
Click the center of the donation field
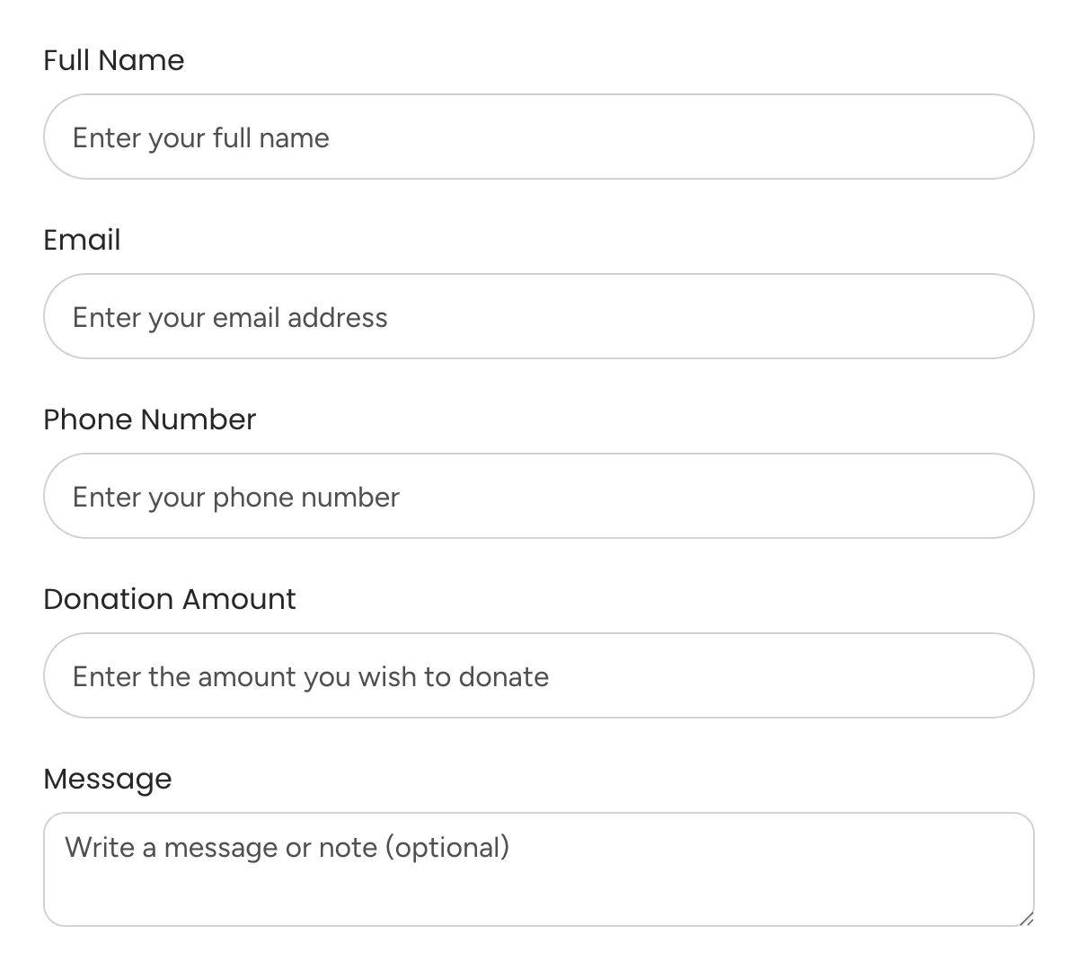(539, 675)
